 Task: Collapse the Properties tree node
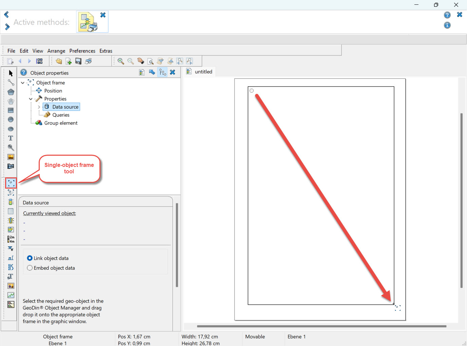[x=31, y=99]
